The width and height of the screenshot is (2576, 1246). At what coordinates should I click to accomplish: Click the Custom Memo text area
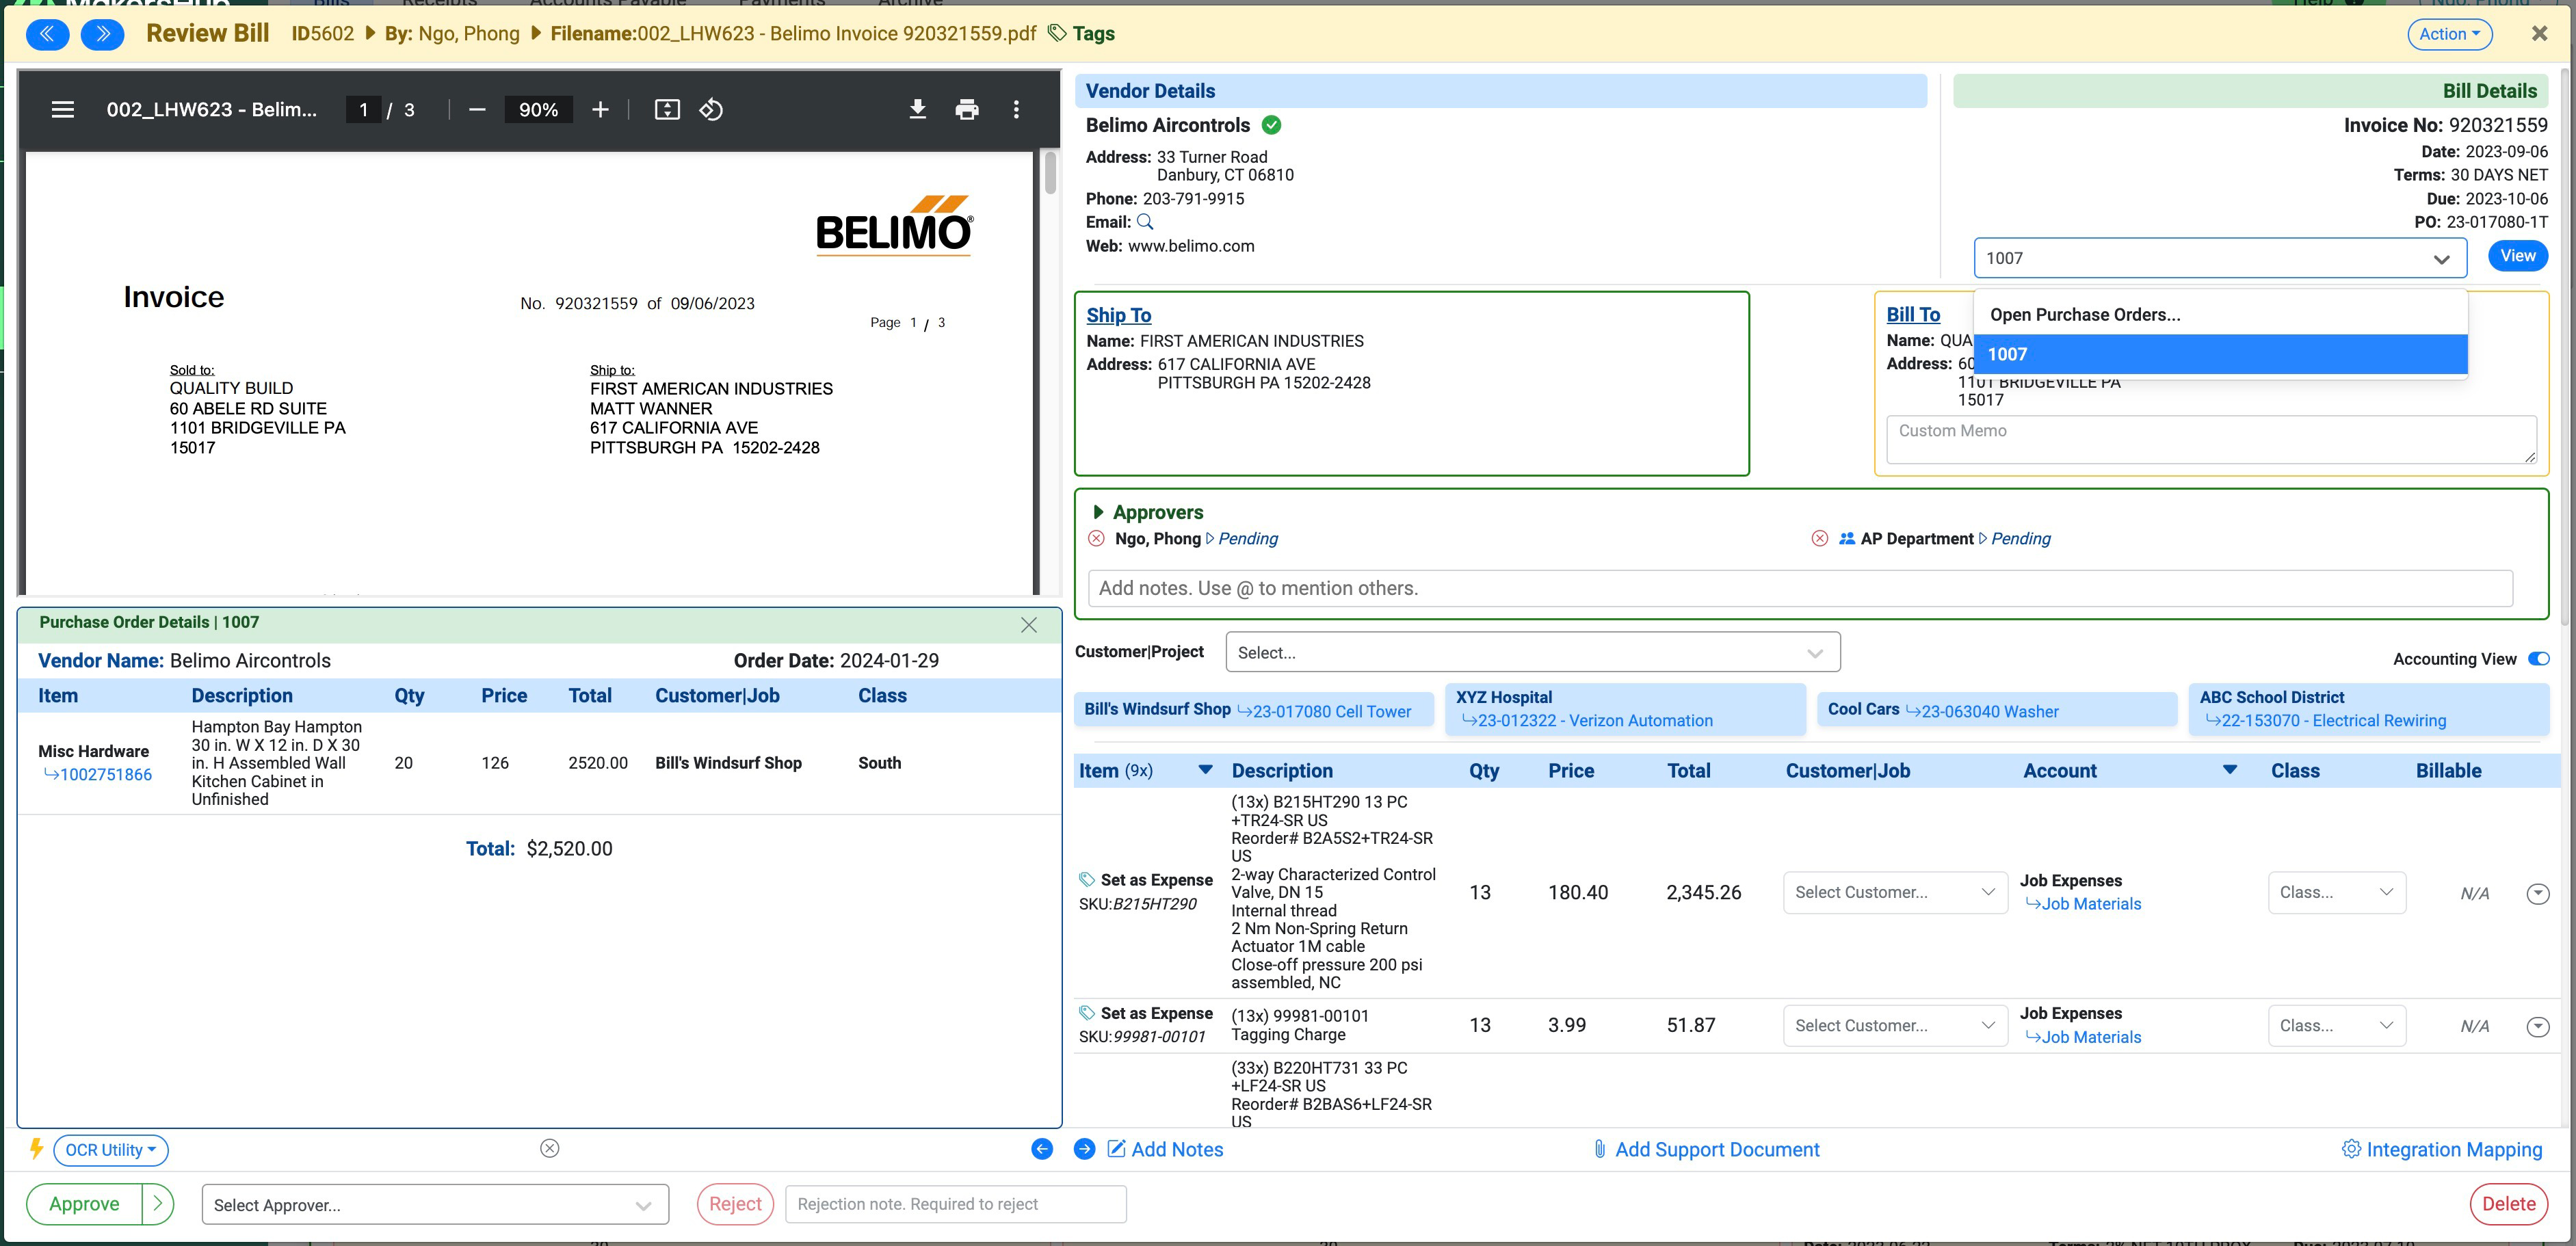2211,439
